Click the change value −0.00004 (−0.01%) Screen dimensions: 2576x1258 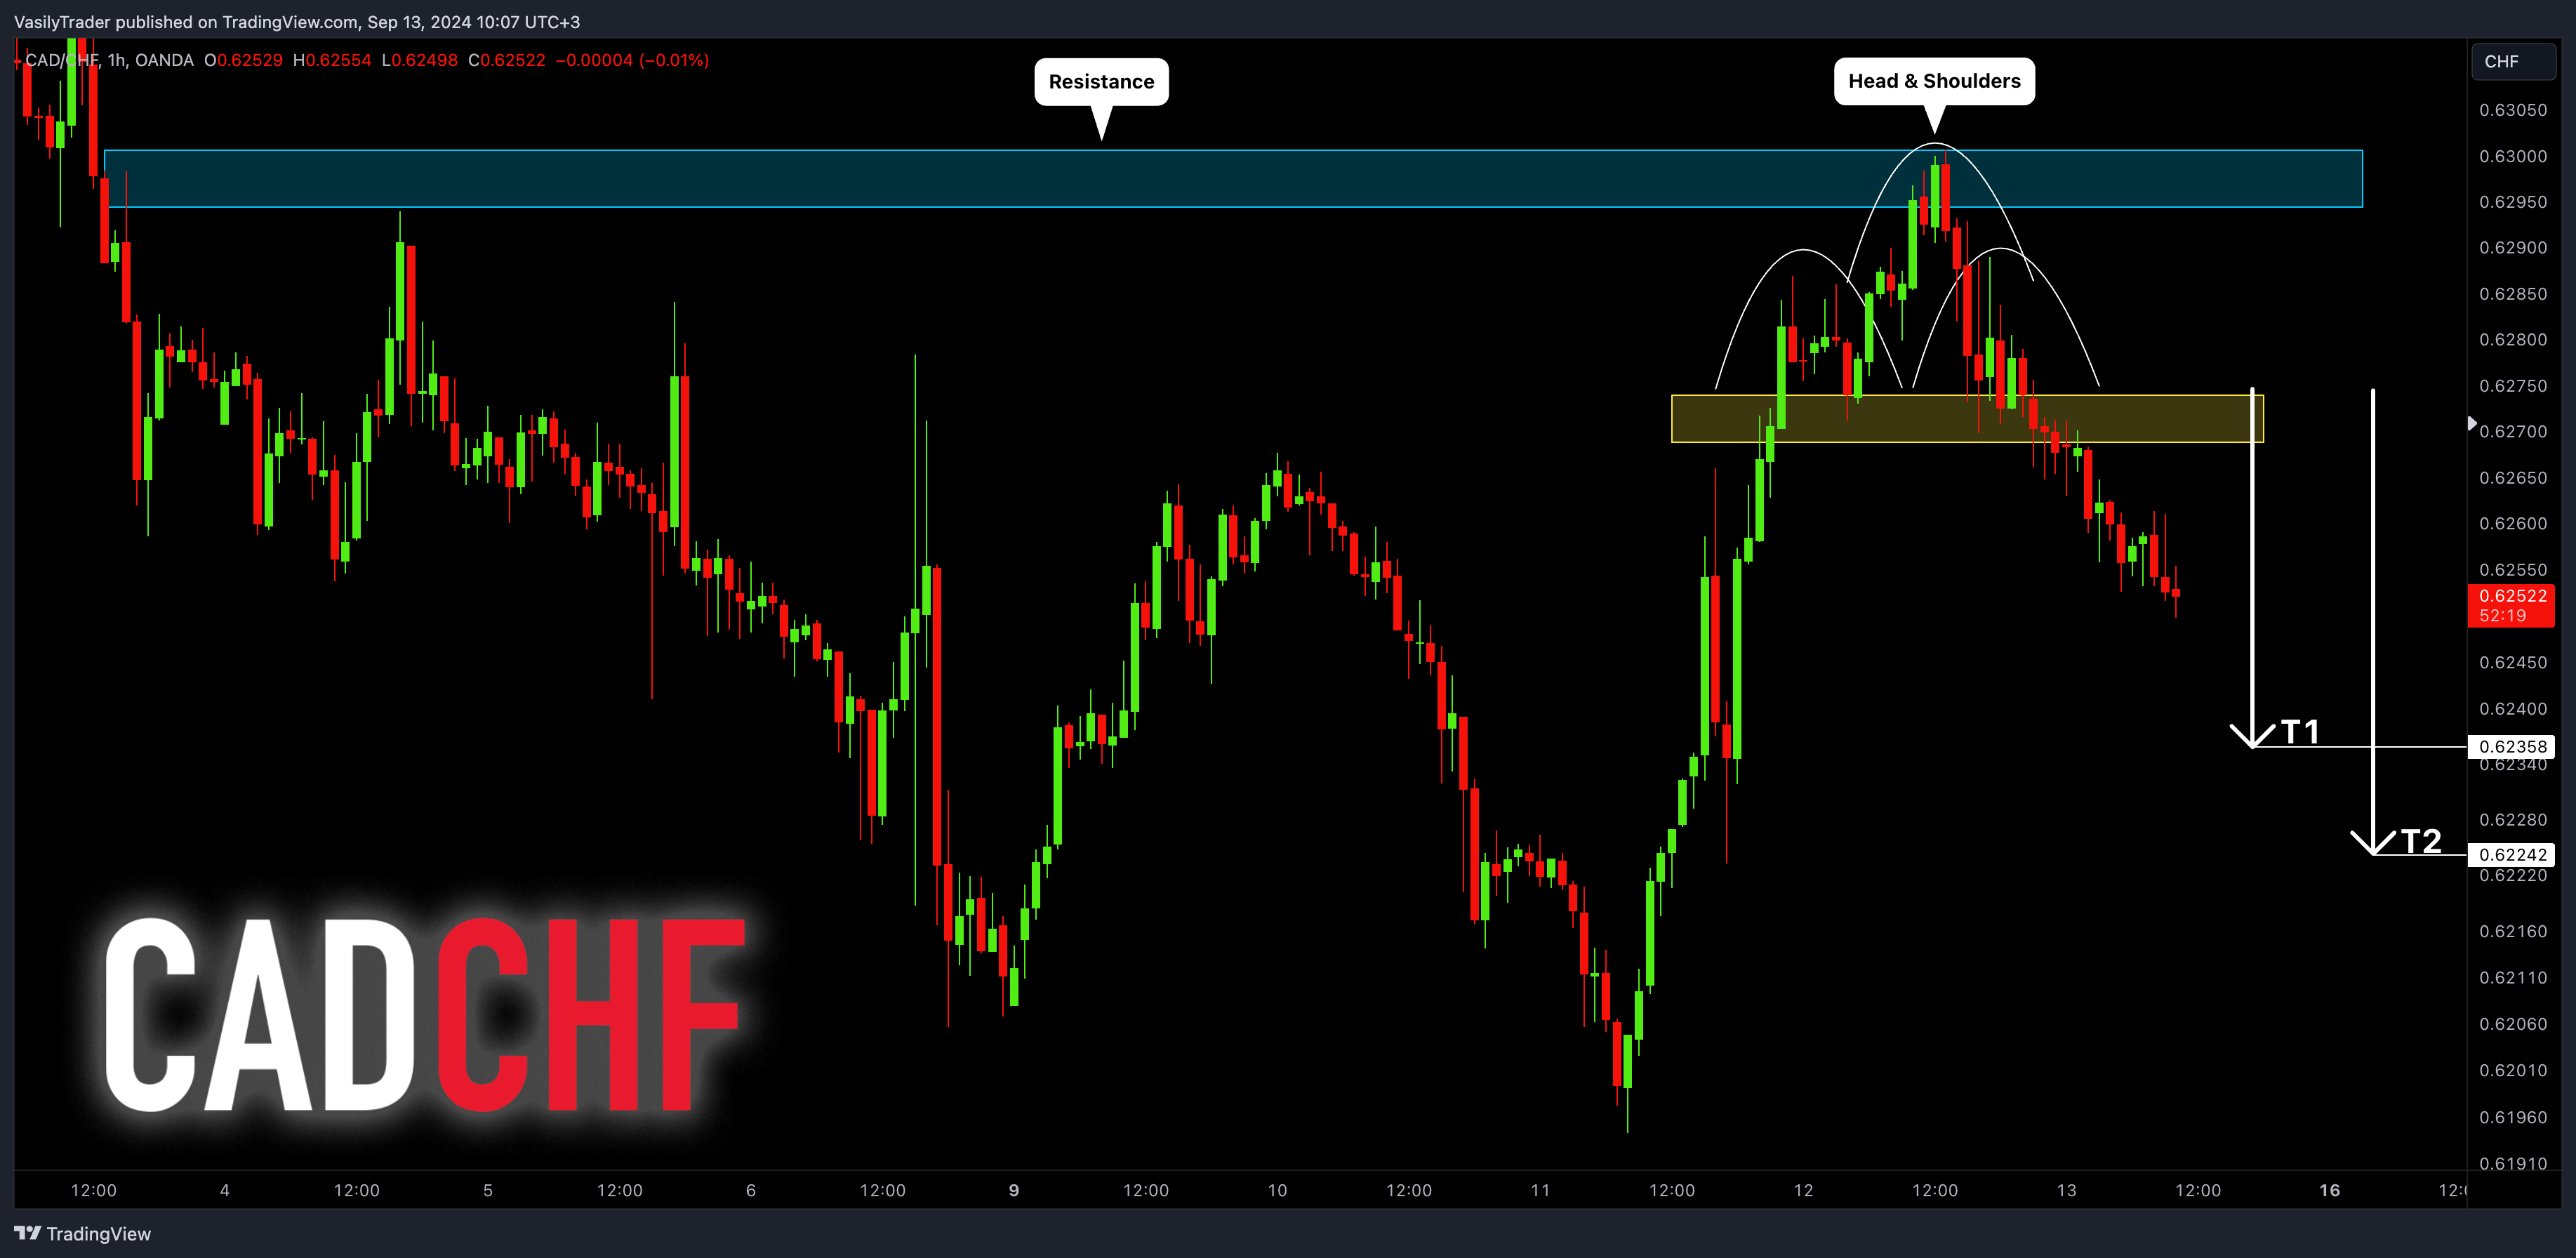coord(632,60)
